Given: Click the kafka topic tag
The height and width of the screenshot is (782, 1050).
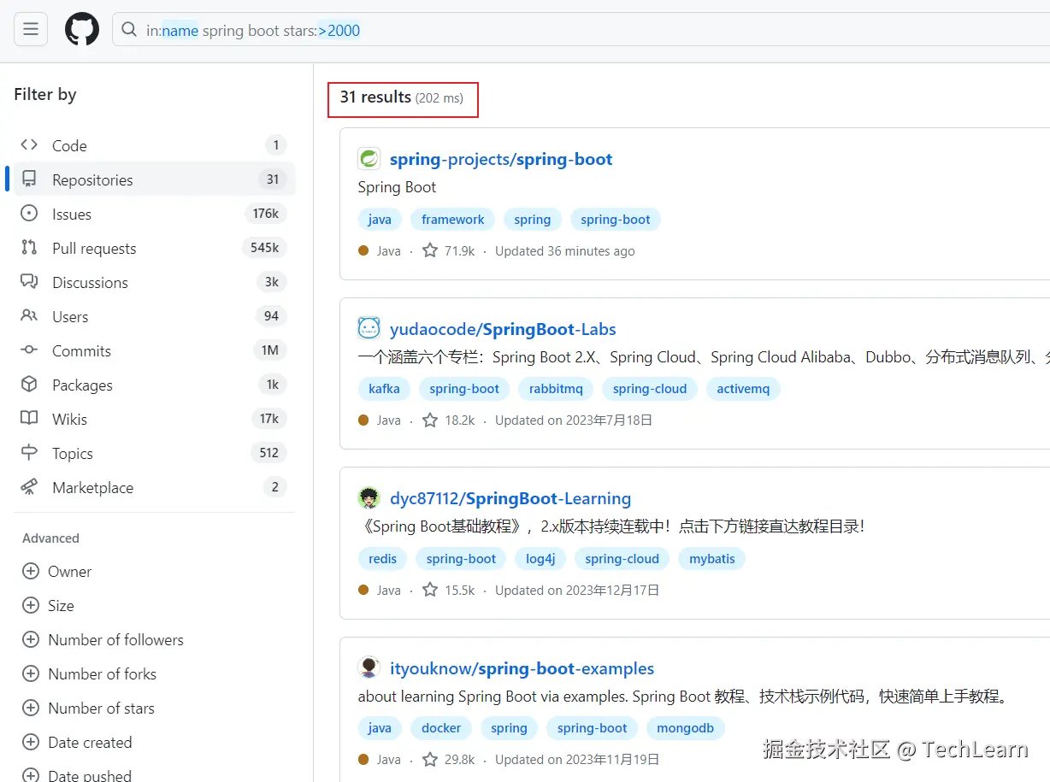Looking at the screenshot, I should [x=384, y=389].
